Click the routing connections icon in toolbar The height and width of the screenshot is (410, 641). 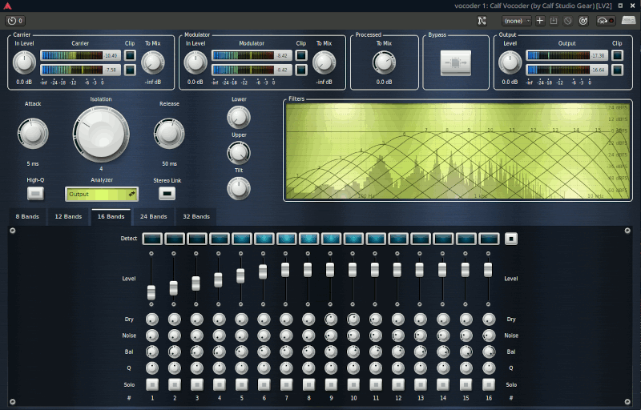point(481,20)
